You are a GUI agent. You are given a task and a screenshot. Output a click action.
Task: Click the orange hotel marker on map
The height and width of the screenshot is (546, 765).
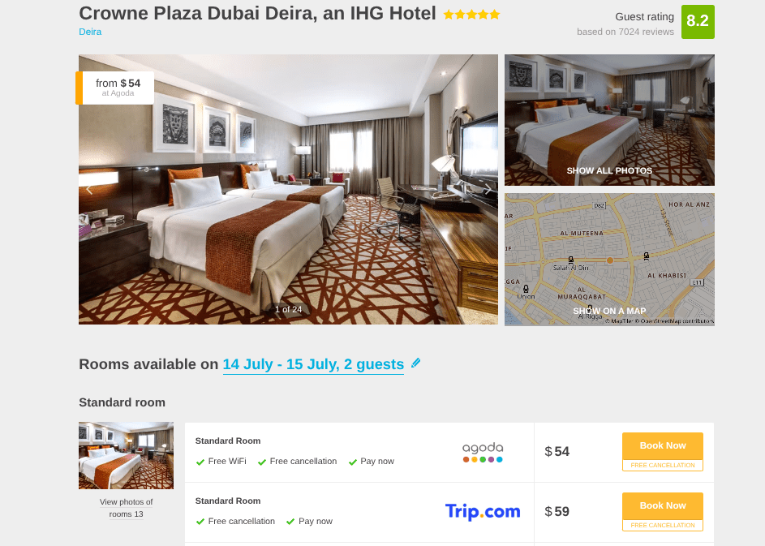609,260
